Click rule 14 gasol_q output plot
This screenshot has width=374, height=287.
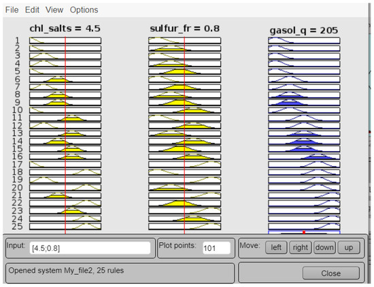304,141
